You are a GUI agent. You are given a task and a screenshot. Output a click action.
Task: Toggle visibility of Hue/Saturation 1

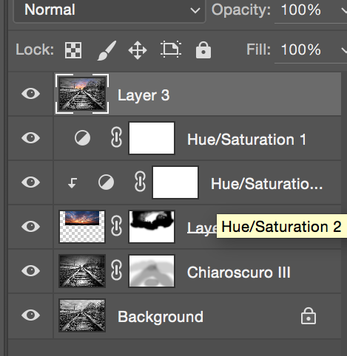pos(30,138)
